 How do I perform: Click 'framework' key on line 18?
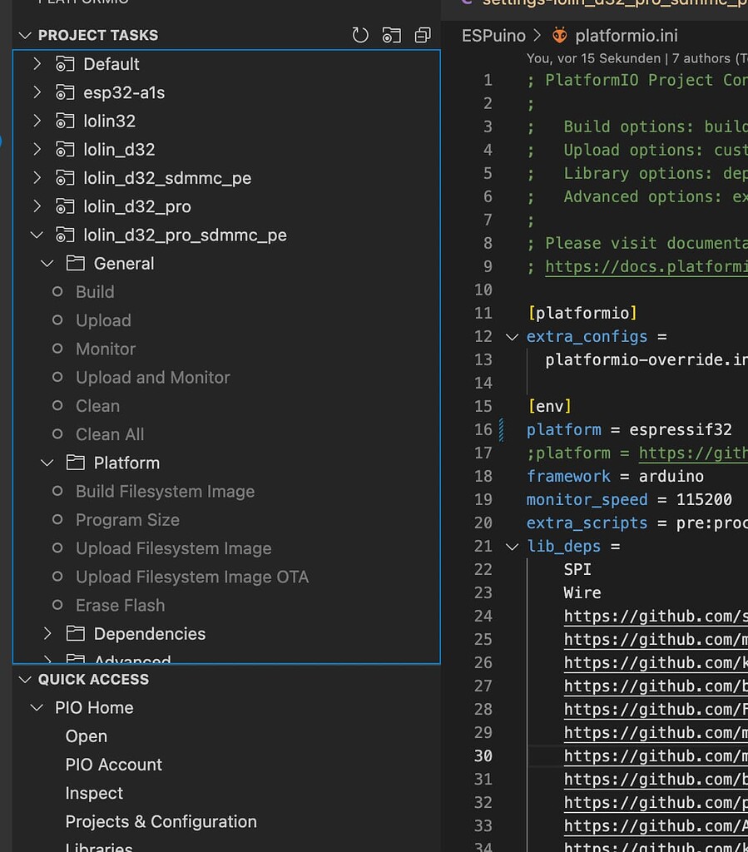click(x=568, y=477)
